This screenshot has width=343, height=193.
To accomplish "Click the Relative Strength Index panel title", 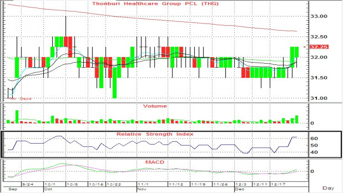I will (x=155, y=134).
